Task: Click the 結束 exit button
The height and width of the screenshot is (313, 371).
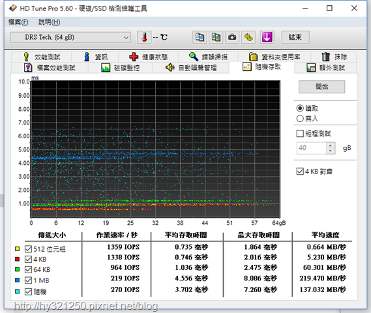Action: click(x=295, y=37)
